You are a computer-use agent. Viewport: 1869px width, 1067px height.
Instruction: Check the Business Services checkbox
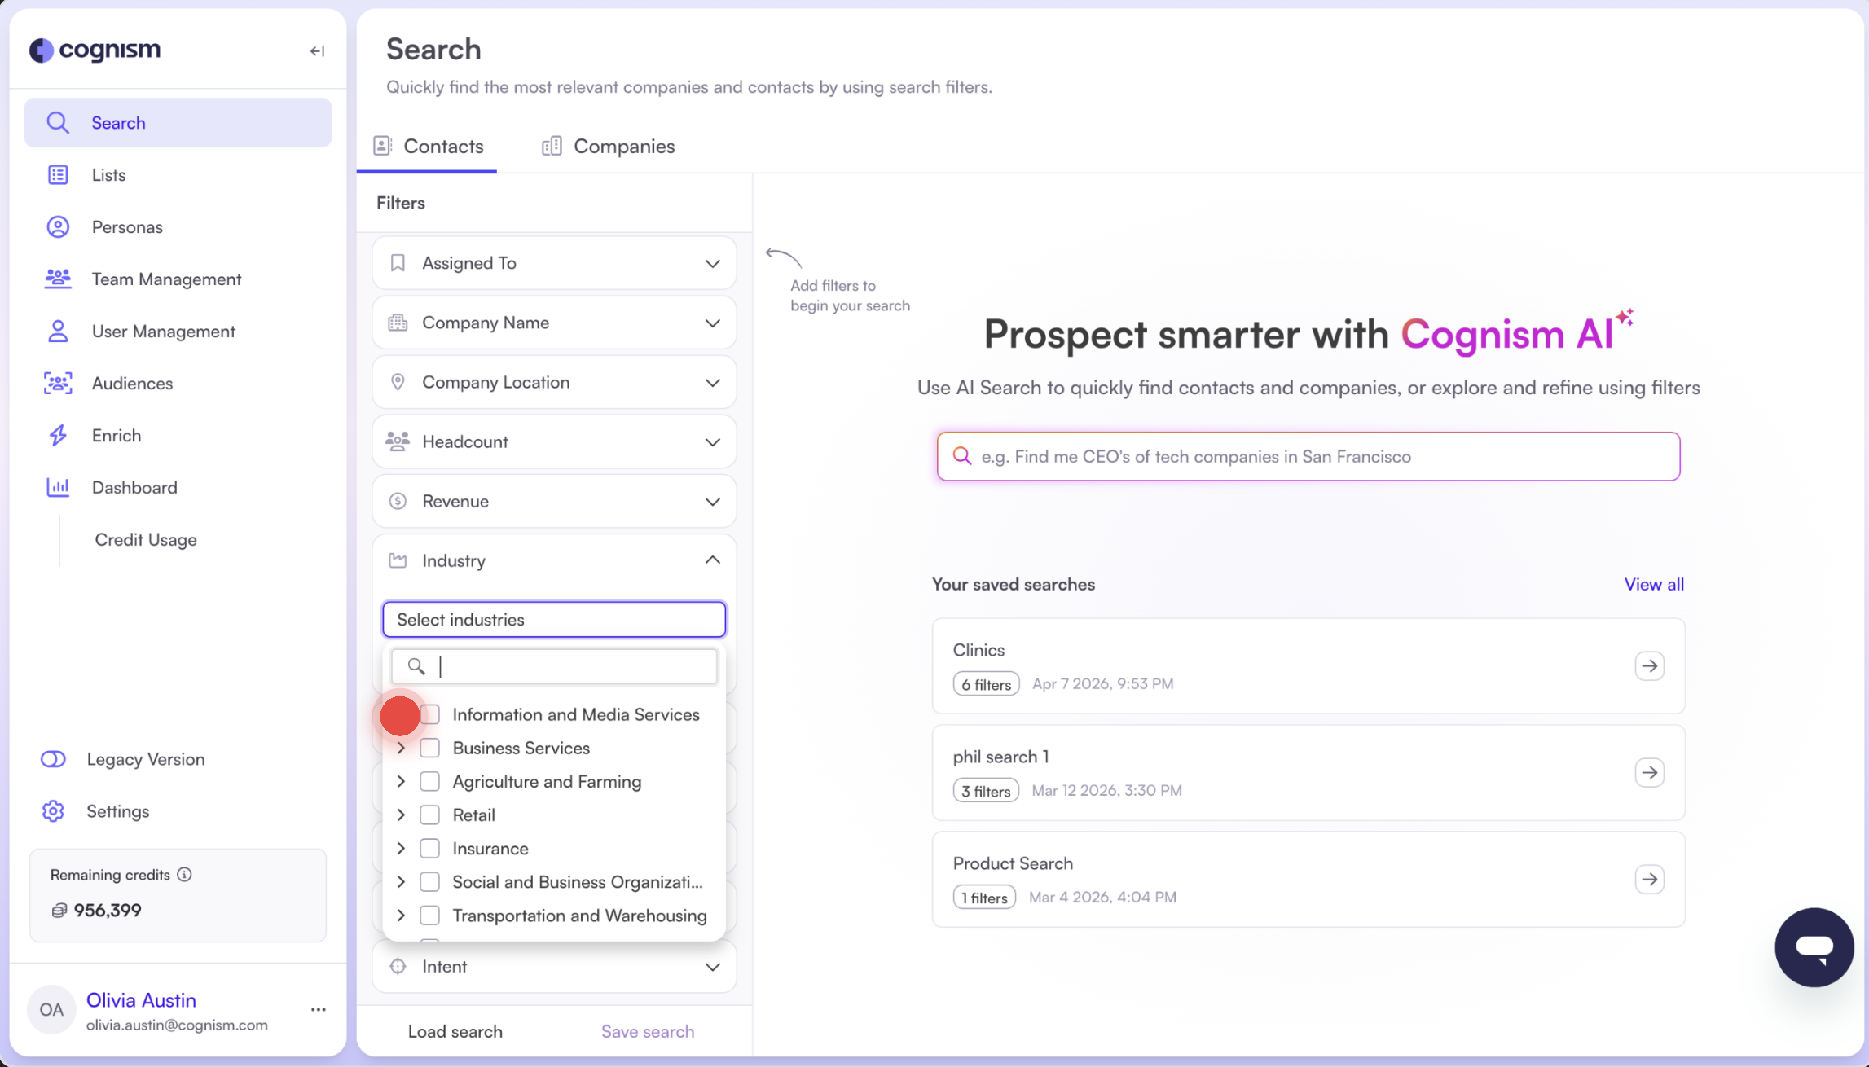(429, 749)
